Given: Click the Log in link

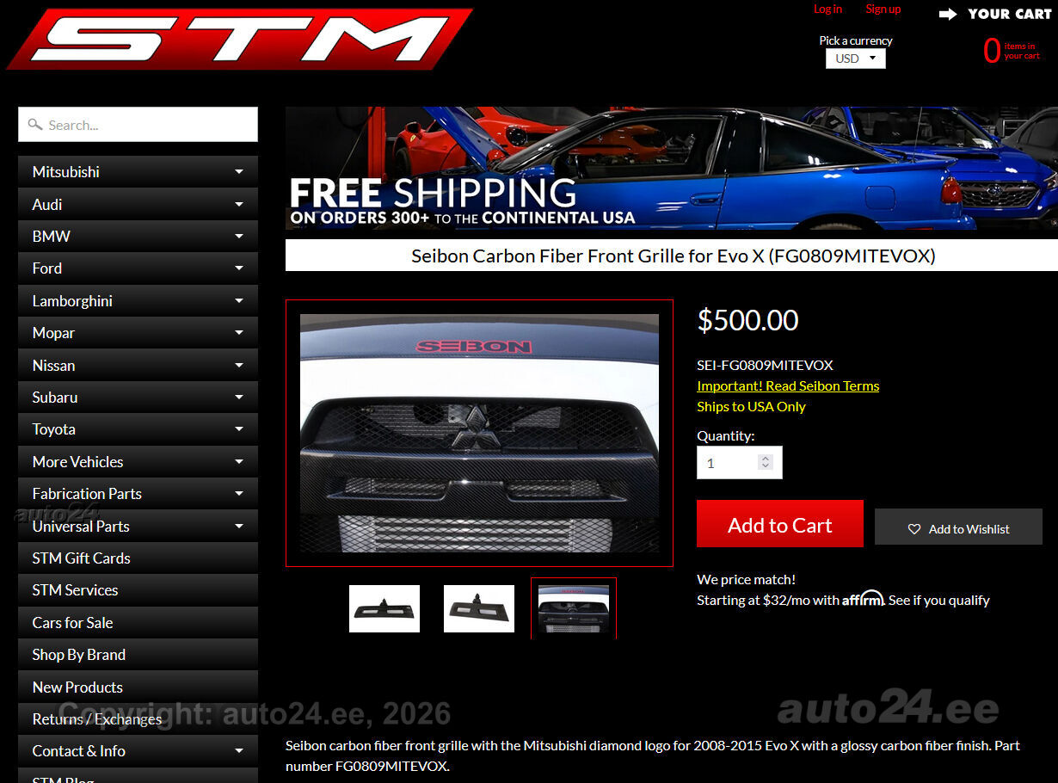Looking at the screenshot, I should coord(827,9).
